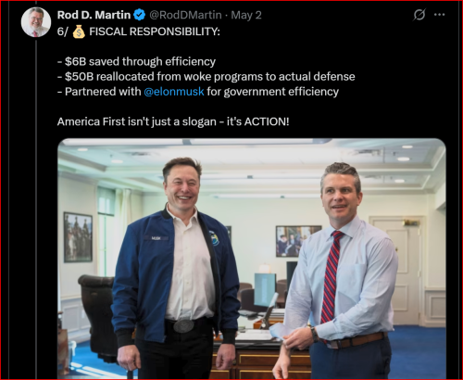Open the @elonmusk mention link
This screenshot has height=380, width=463.
[174, 92]
